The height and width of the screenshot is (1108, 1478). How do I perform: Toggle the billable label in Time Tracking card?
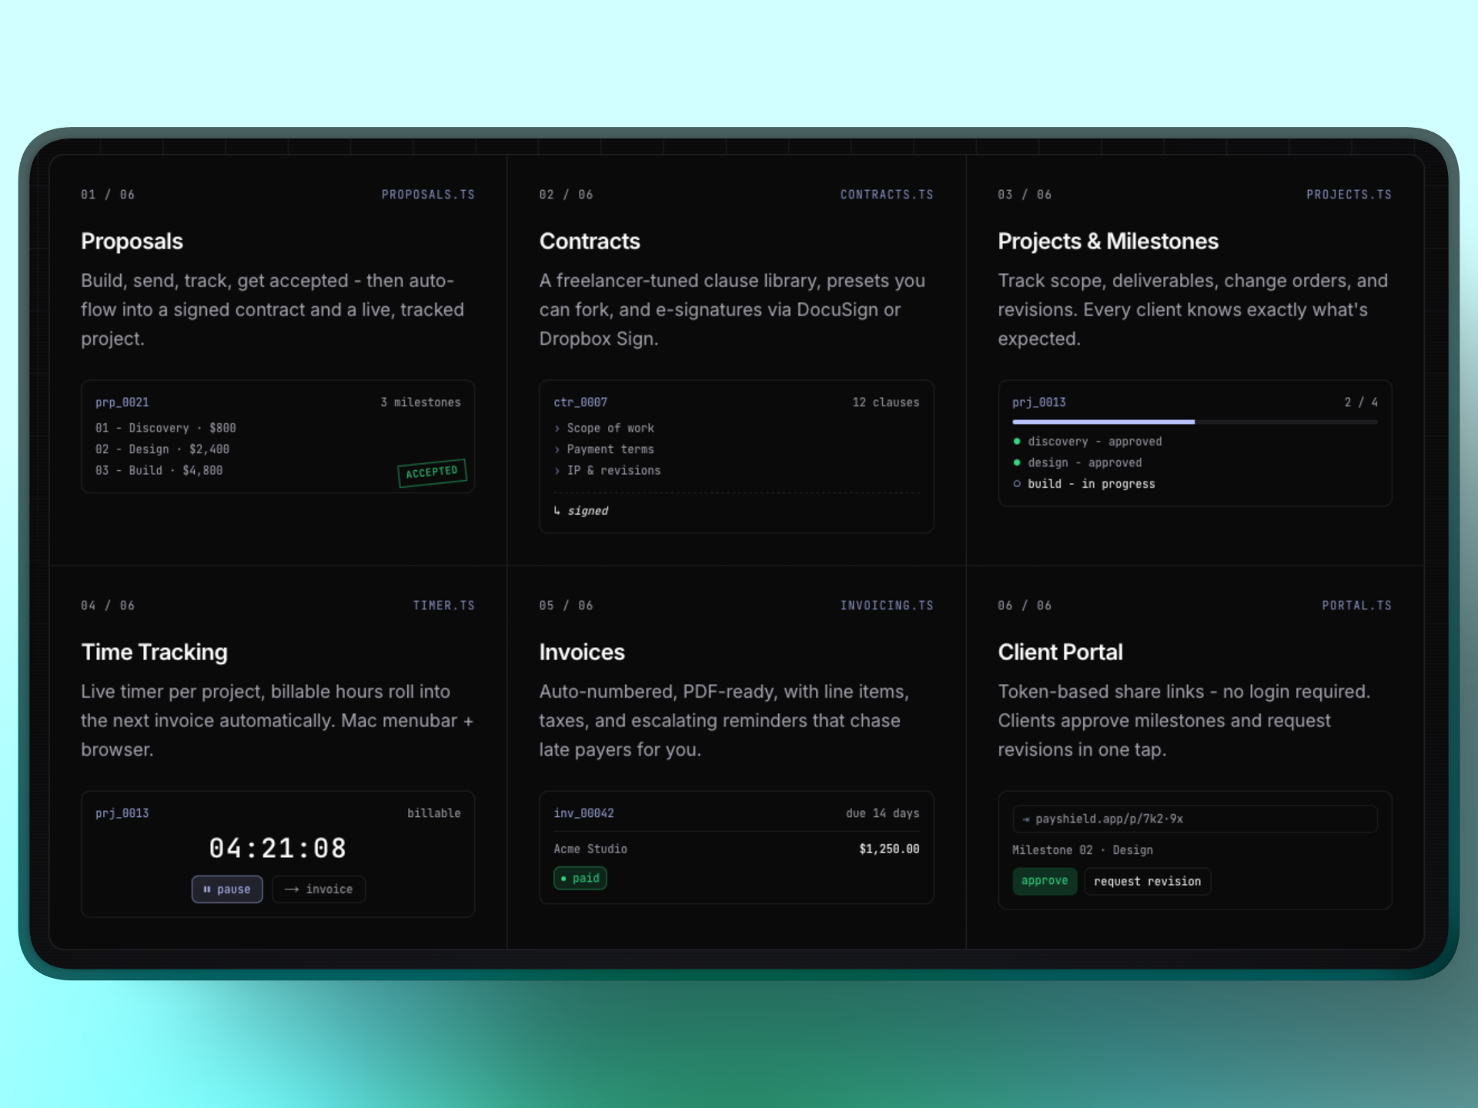click(433, 813)
